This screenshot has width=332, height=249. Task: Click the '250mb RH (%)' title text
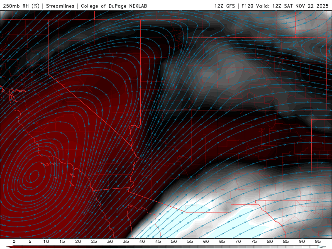pos(22,6)
